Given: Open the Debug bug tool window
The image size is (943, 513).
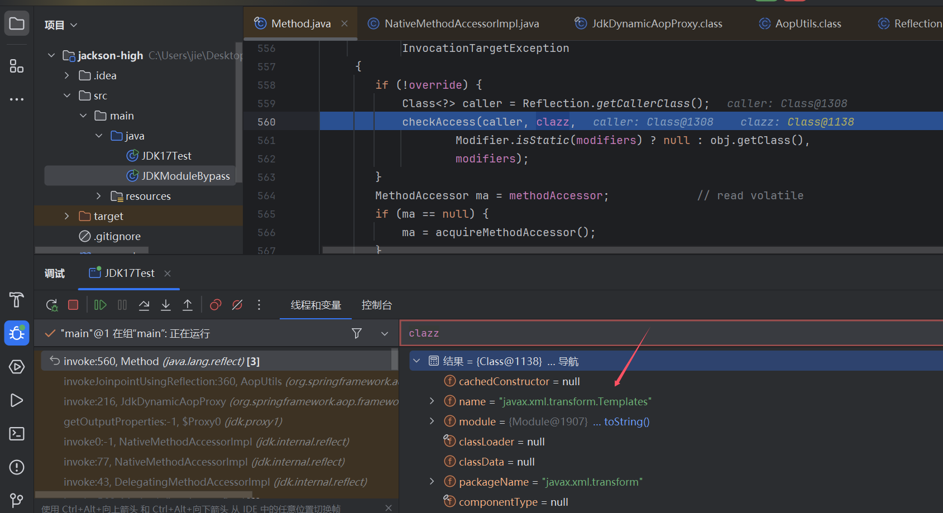Looking at the screenshot, I should tap(17, 333).
